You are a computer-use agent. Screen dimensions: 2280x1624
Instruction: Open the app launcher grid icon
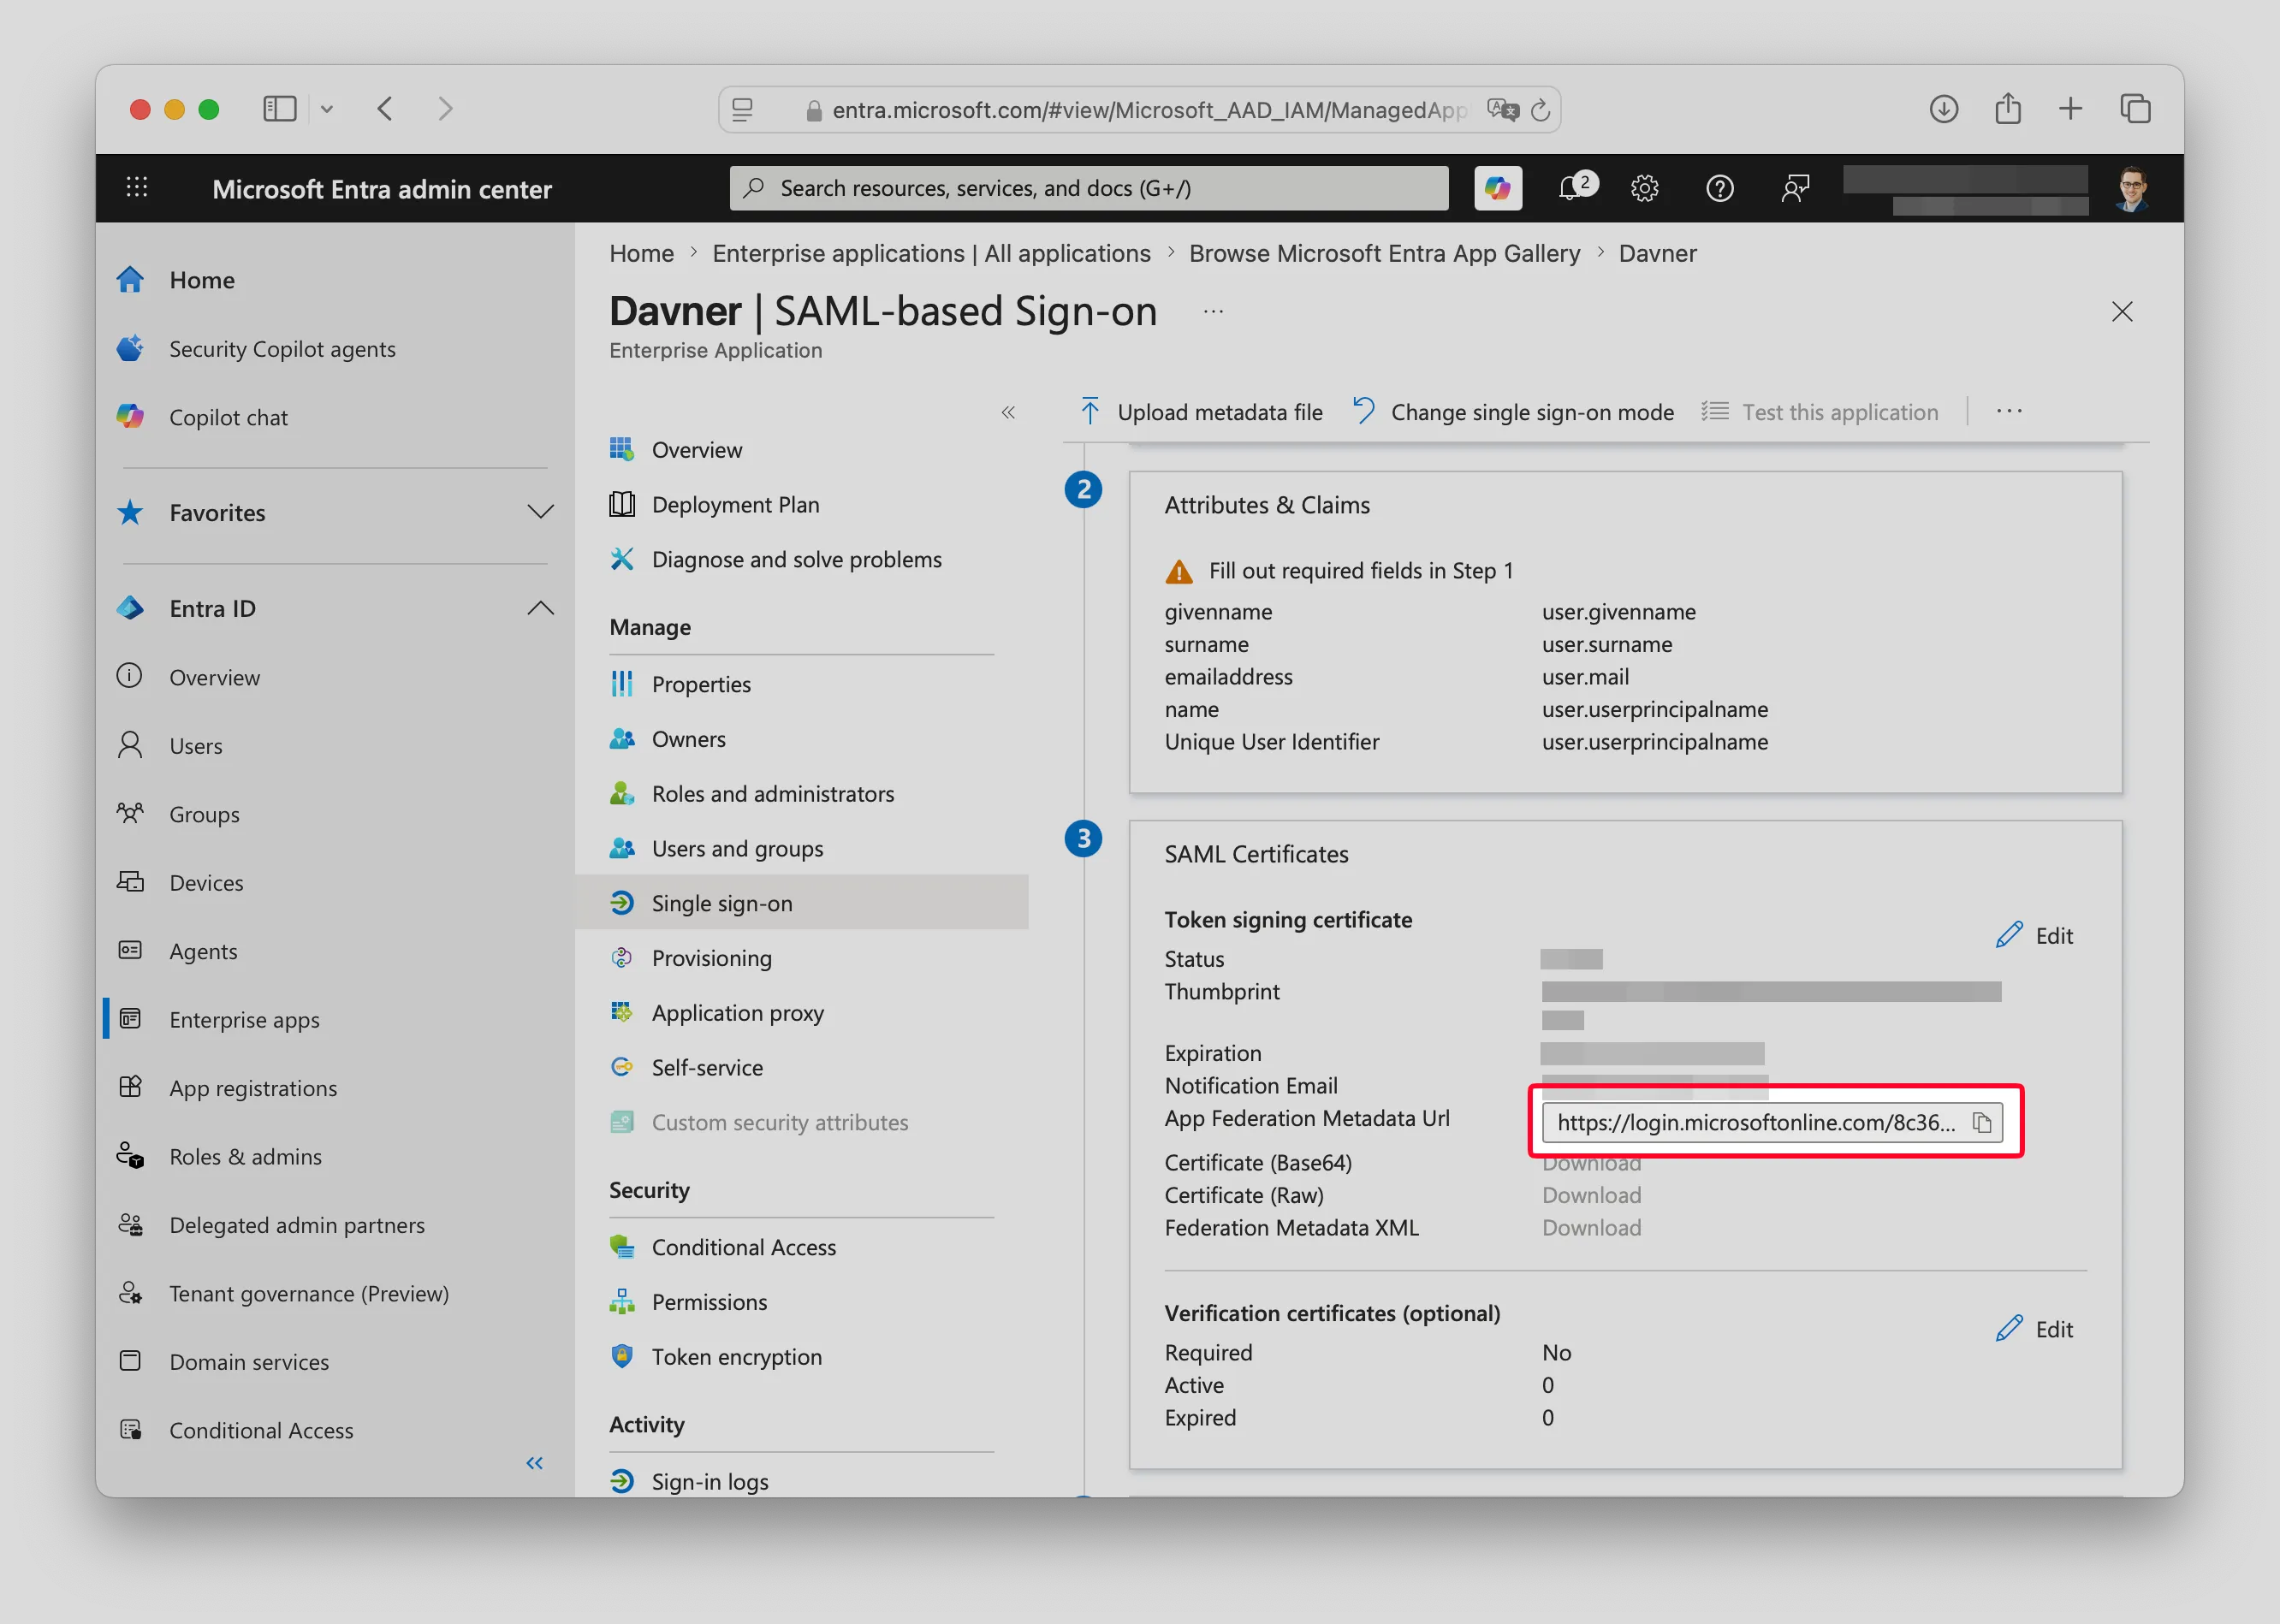pos(137,187)
